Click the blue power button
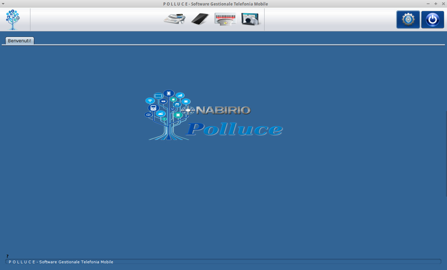The height and width of the screenshot is (270, 447). tap(432, 20)
